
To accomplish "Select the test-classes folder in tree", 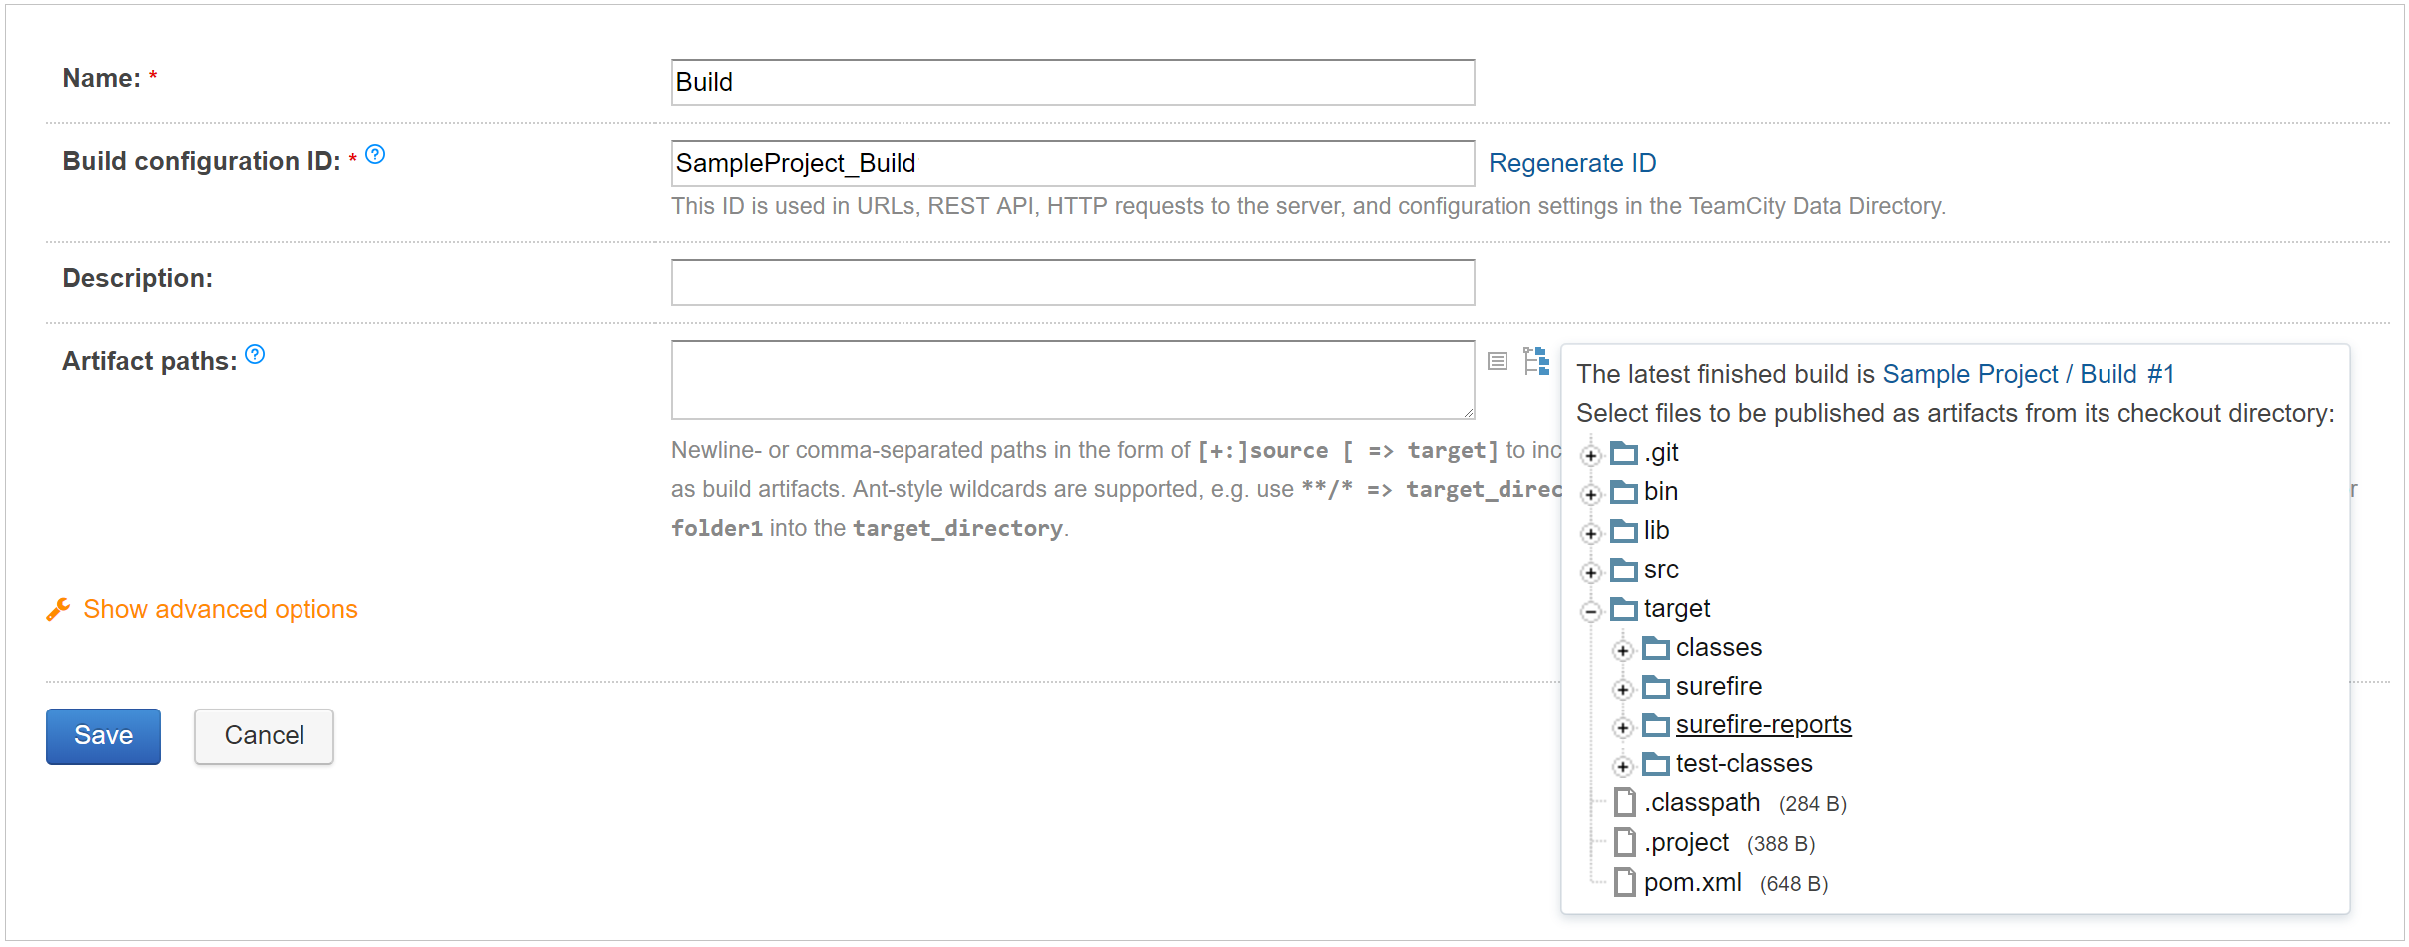I will click(1743, 764).
